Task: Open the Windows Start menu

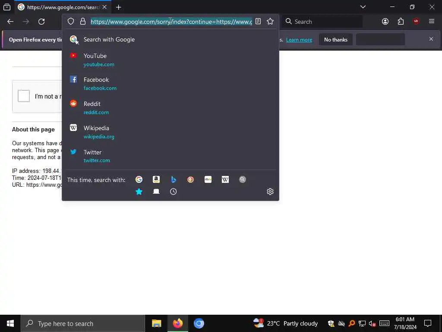Action: click(10, 323)
